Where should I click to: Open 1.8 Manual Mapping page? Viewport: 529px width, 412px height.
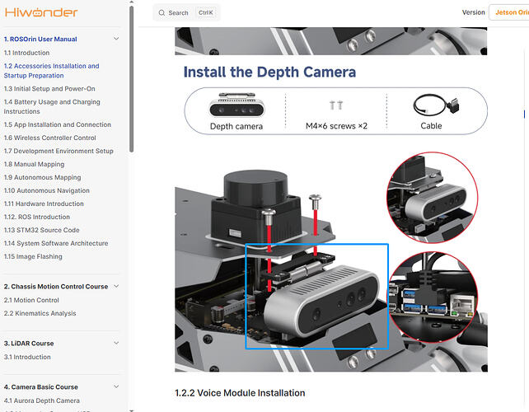34,164
